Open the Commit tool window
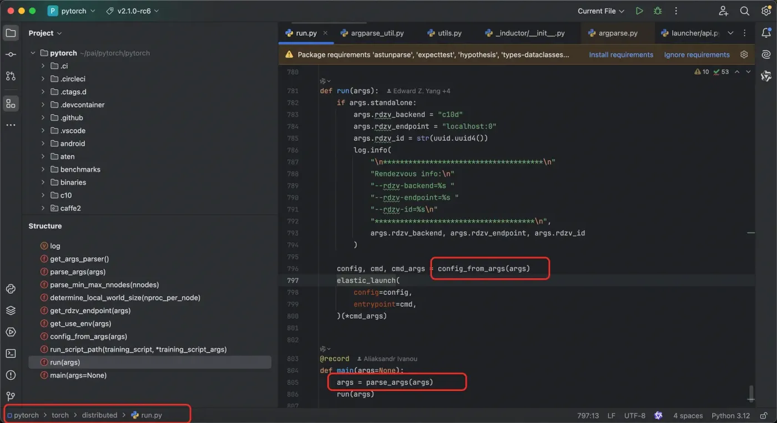The height and width of the screenshot is (423, 777). [11, 54]
